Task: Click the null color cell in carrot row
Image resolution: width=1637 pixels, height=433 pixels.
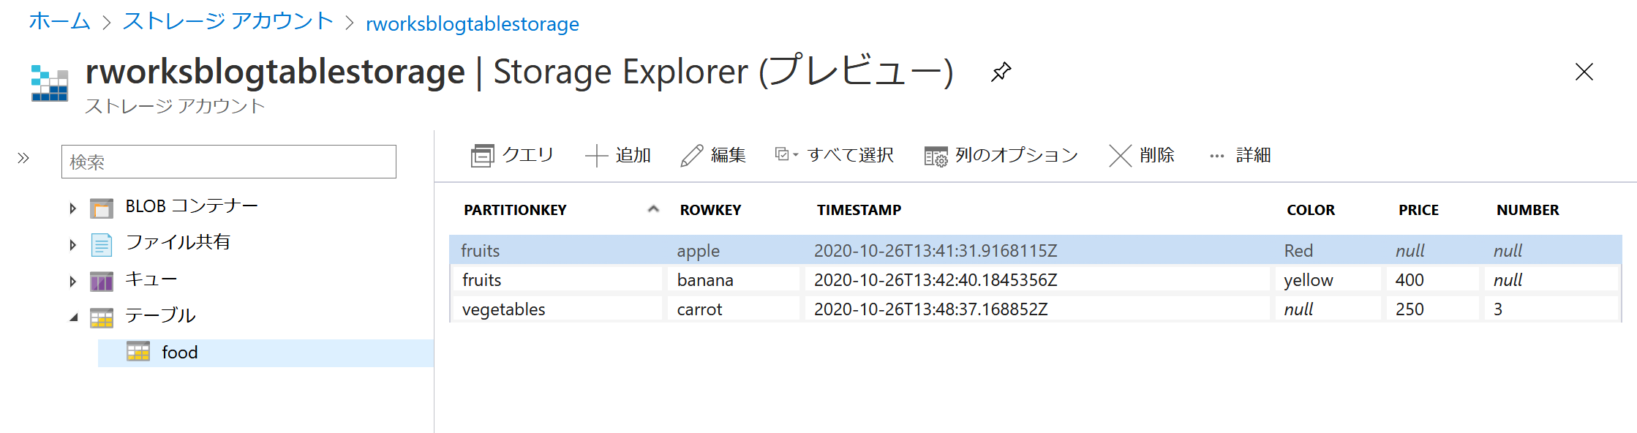Action: click(x=1298, y=309)
